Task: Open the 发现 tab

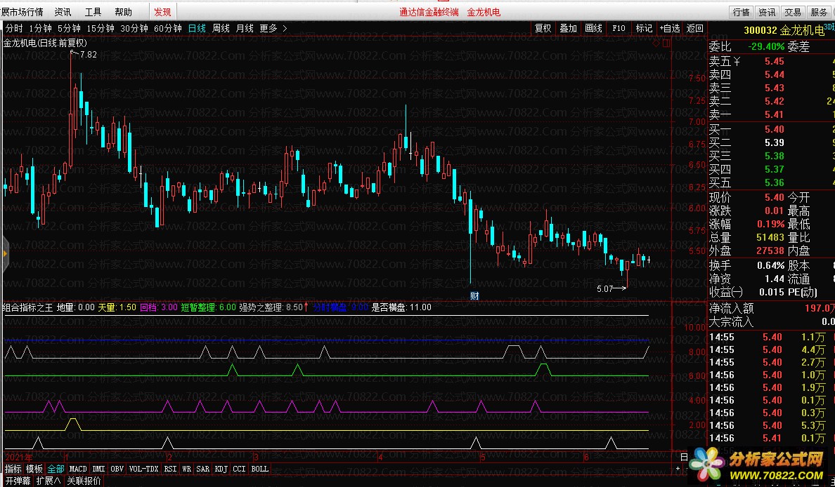Action: [162, 12]
